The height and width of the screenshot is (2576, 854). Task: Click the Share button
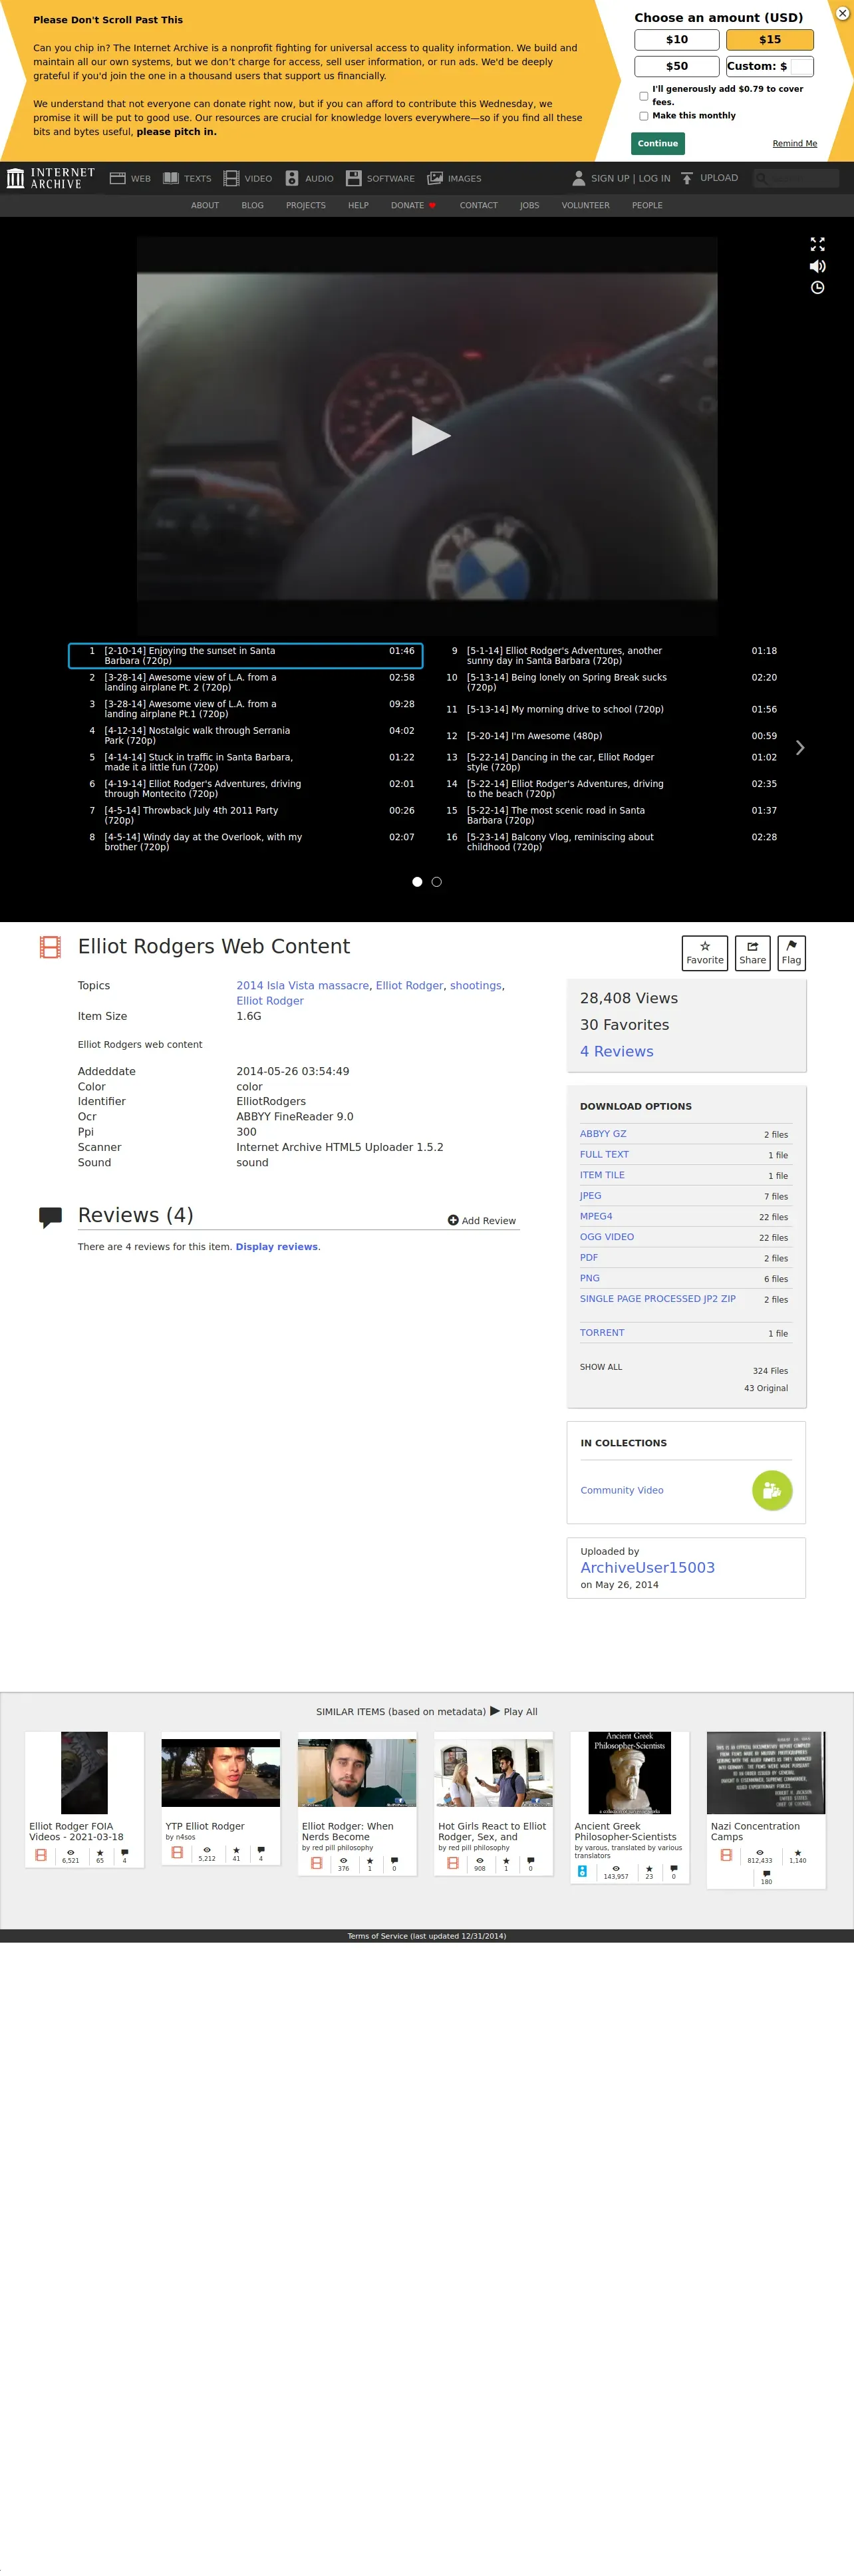coord(752,953)
